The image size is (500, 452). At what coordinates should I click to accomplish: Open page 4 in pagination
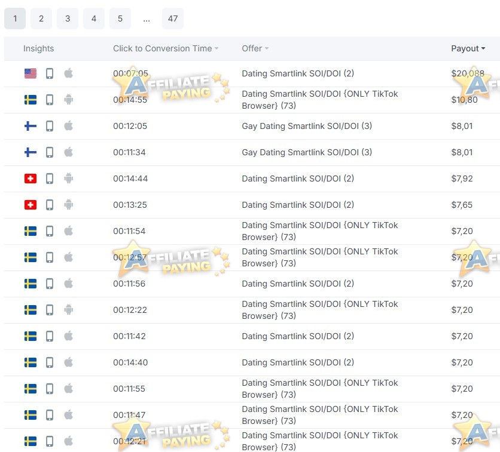click(94, 19)
